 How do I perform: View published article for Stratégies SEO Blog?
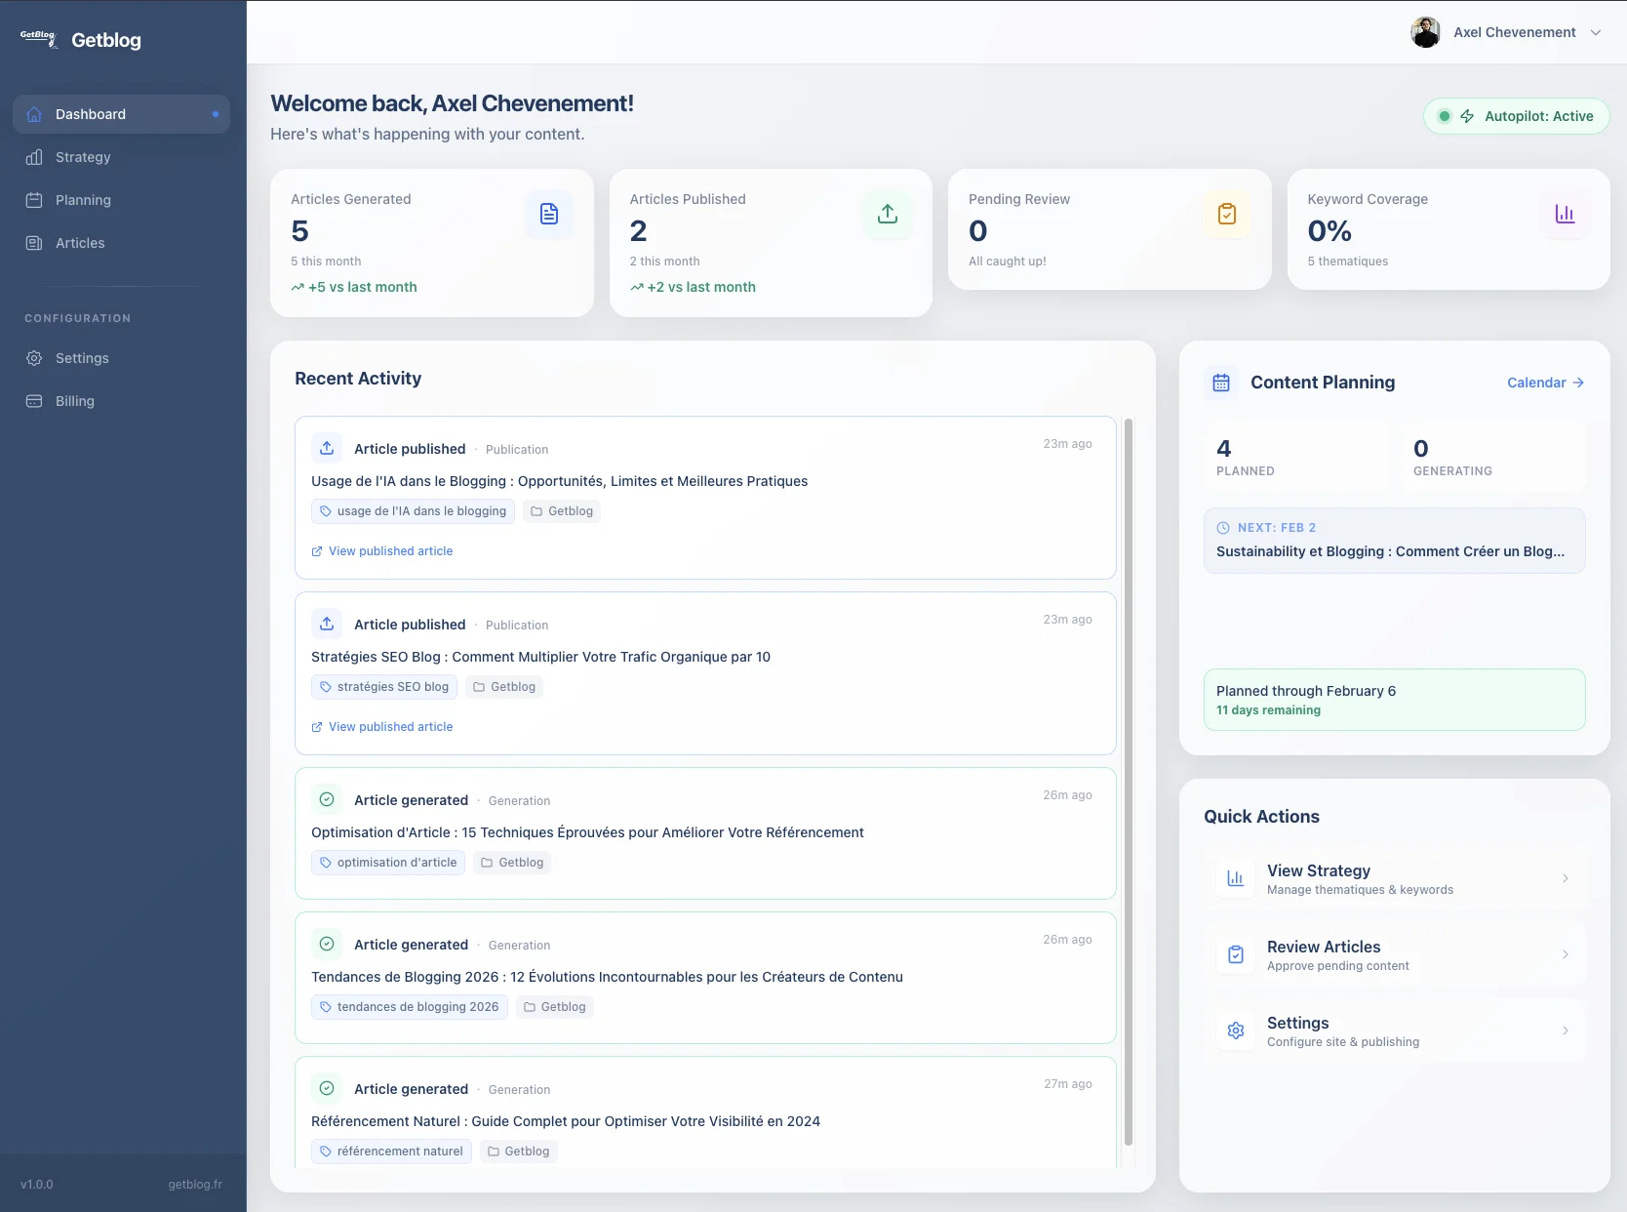tap(381, 726)
